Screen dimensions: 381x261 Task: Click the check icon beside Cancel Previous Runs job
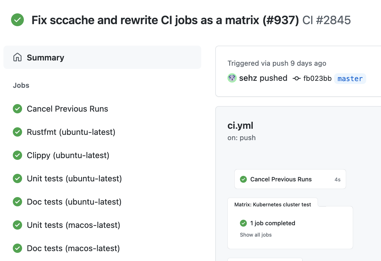(x=17, y=109)
